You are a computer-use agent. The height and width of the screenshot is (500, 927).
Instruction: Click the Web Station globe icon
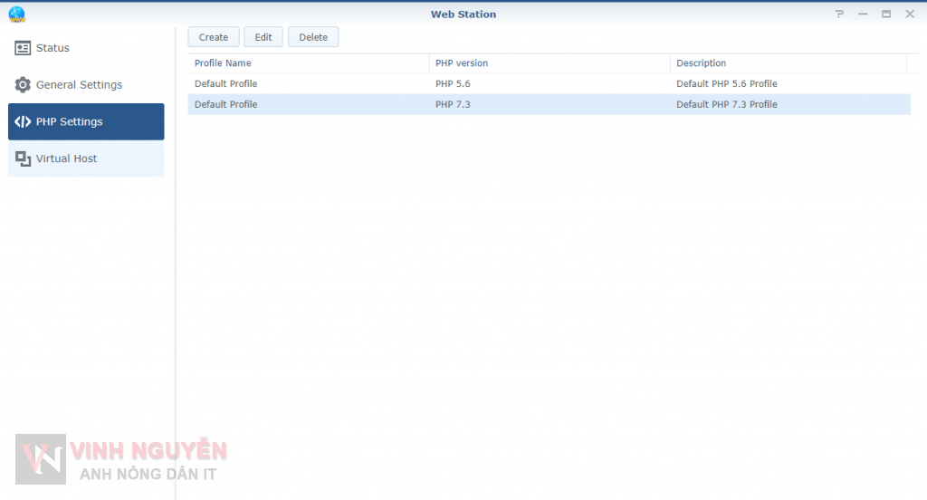tap(16, 14)
